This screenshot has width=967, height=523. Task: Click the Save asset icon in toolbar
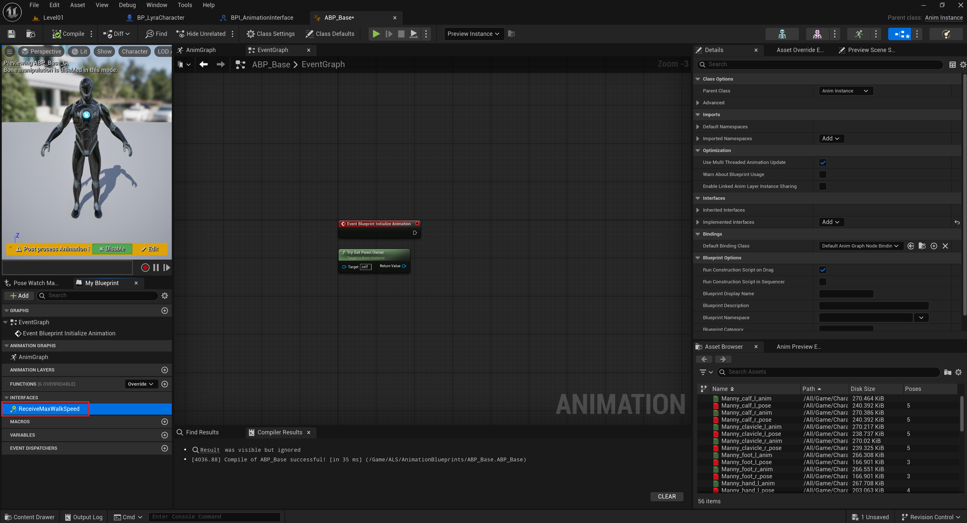[11, 34]
